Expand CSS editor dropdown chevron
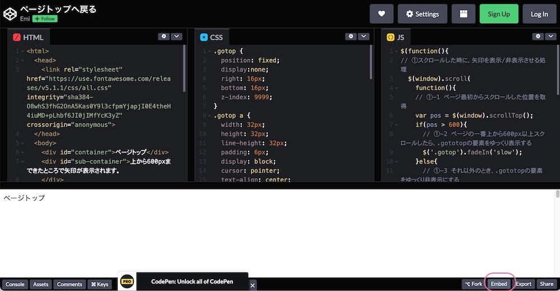 click(x=363, y=36)
